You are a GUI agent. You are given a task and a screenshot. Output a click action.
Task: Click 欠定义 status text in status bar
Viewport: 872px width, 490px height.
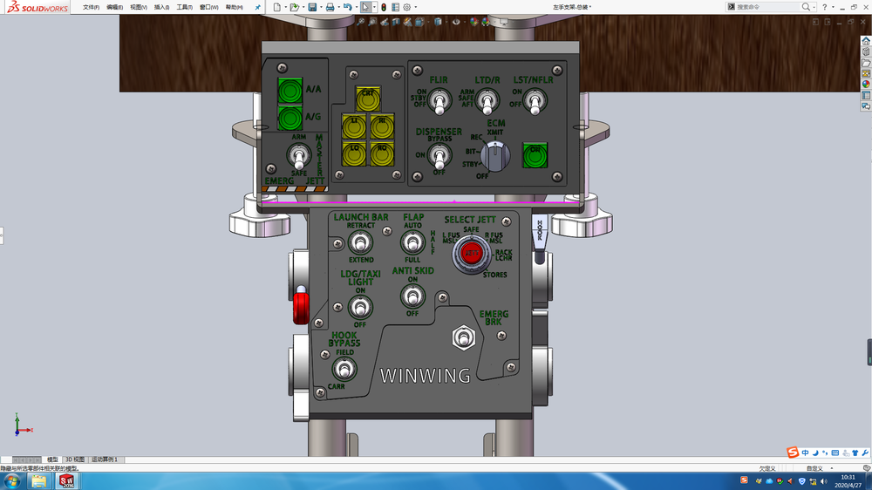click(x=766, y=469)
